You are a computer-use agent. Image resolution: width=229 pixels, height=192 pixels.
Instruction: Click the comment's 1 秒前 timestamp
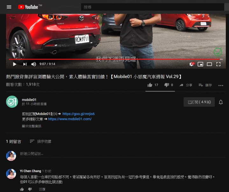47,171
